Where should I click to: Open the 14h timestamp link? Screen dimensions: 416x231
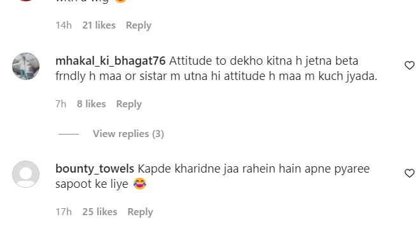click(64, 25)
